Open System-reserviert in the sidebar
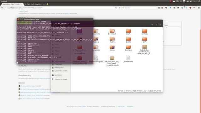The width and height of the screenshot is (201, 113). (61, 71)
